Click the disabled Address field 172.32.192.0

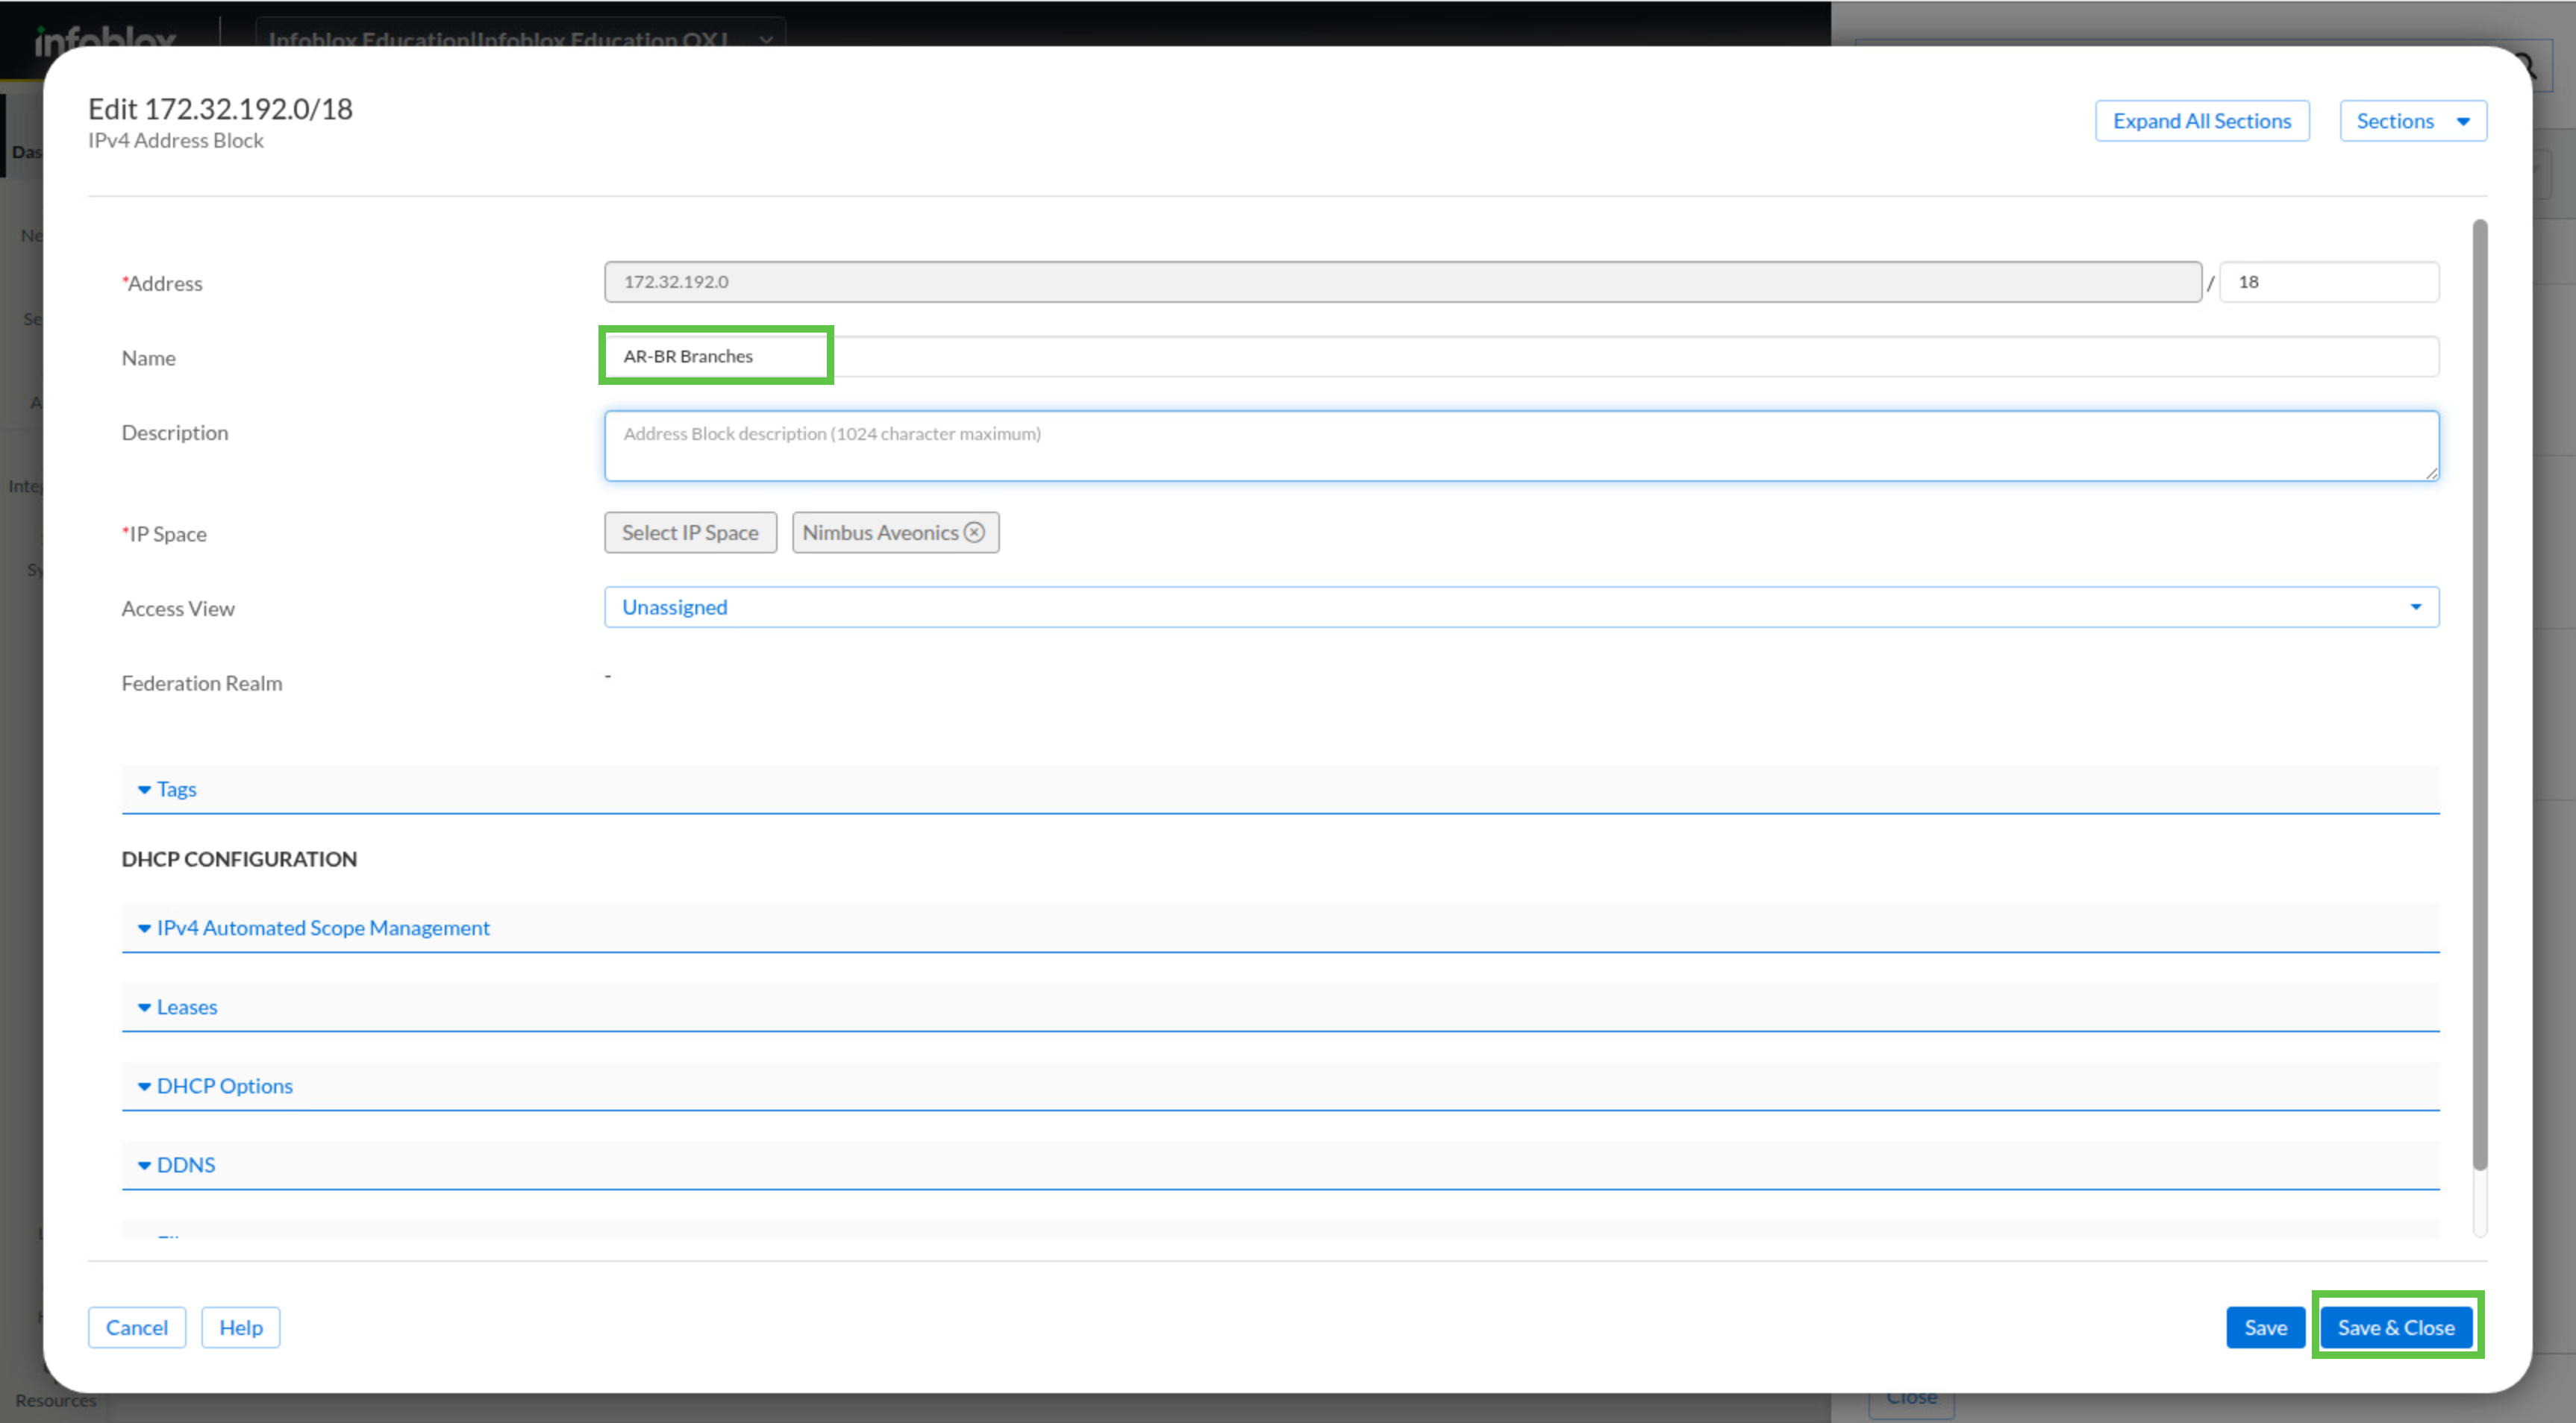pos(1402,282)
